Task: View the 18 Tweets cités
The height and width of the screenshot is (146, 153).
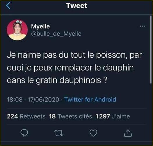Action: tap(70, 116)
